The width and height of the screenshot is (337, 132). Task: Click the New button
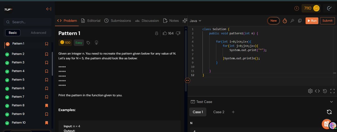pos(274,21)
